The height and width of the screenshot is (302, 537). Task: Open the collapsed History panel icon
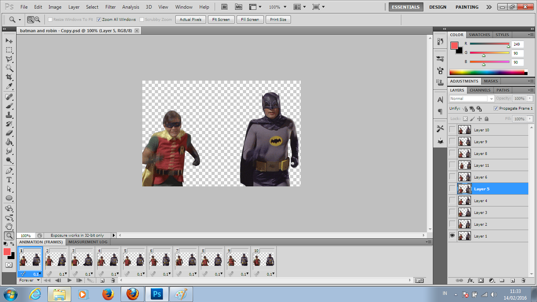pyautogui.click(x=440, y=41)
